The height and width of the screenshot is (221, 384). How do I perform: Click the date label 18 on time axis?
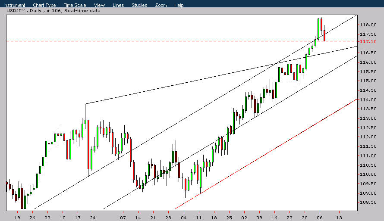point(214,218)
